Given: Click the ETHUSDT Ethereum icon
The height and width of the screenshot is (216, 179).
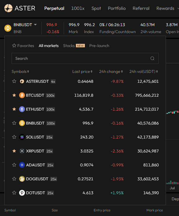Looking at the screenshot, I should point(22,109).
